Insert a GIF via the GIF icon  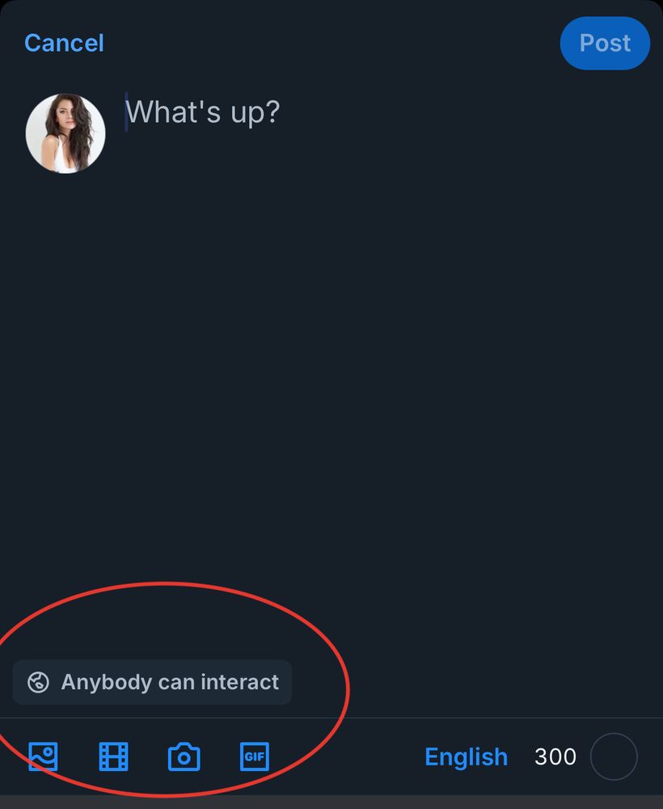pos(255,756)
